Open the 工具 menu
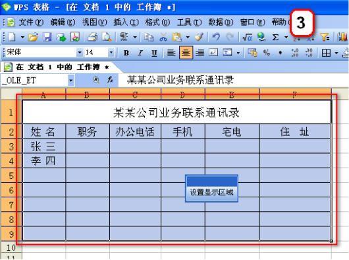349x260 pixels. point(189,22)
